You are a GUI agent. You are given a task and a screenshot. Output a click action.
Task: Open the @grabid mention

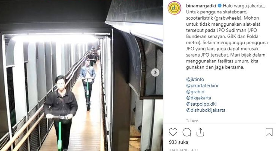[x=195, y=91]
